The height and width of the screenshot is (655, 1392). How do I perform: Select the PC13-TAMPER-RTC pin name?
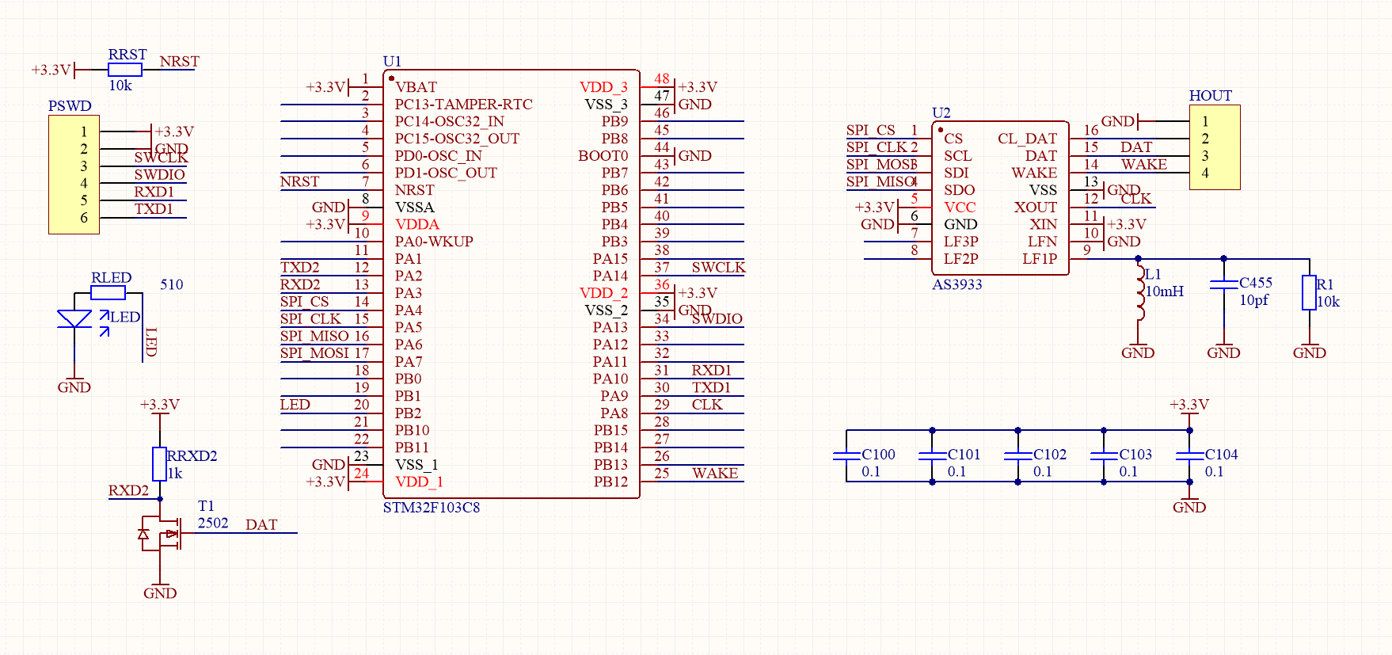464,104
